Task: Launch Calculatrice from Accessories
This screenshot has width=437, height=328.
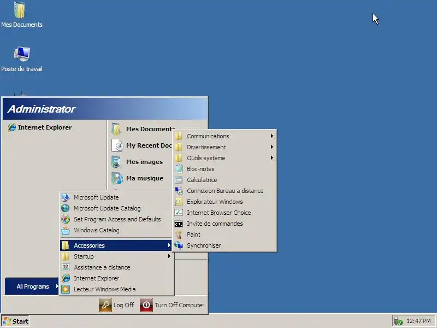Action: (x=225, y=180)
